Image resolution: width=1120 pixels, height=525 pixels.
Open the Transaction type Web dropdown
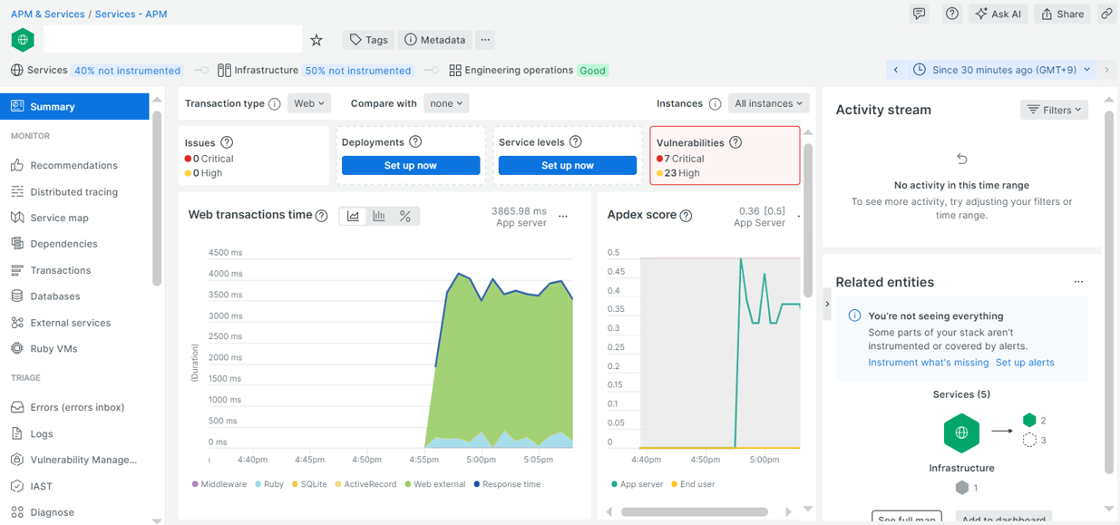coord(309,103)
